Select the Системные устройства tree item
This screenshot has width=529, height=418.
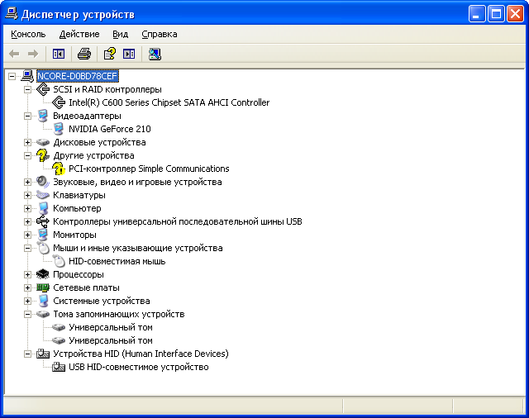click(101, 301)
